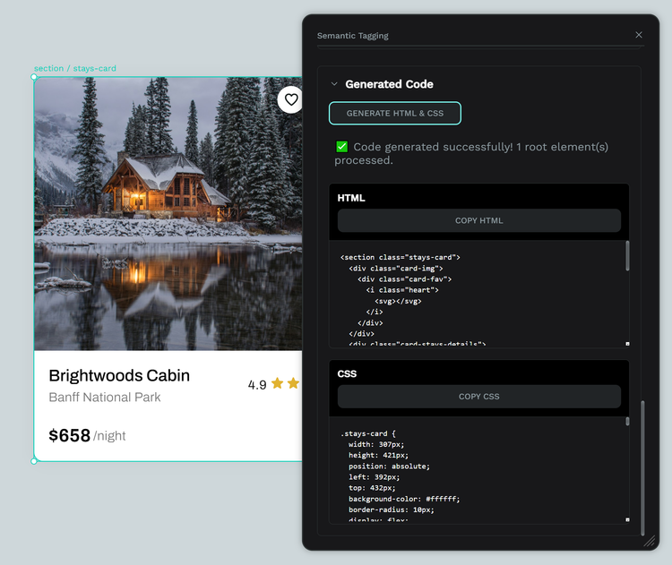Click the HTML code block scrollbar
The width and height of the screenshot is (672, 565).
627,256
